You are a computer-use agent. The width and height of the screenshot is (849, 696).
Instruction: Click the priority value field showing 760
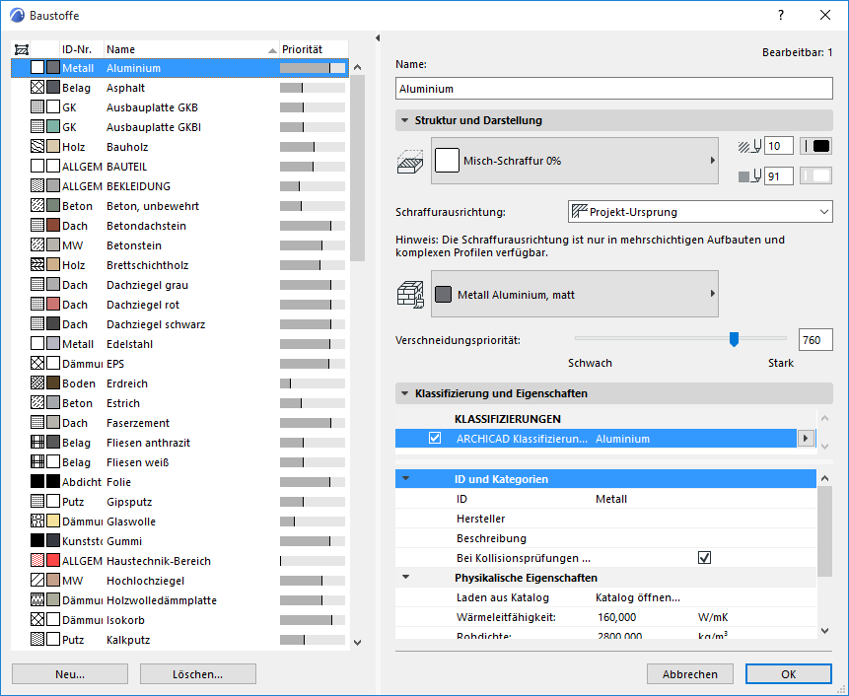(x=815, y=340)
